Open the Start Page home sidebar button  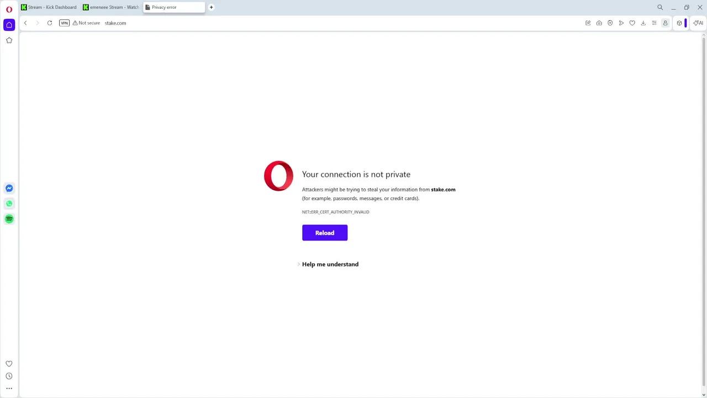pos(9,25)
